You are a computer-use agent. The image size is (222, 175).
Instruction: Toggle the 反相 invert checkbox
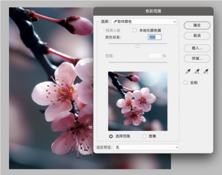tap(185, 82)
